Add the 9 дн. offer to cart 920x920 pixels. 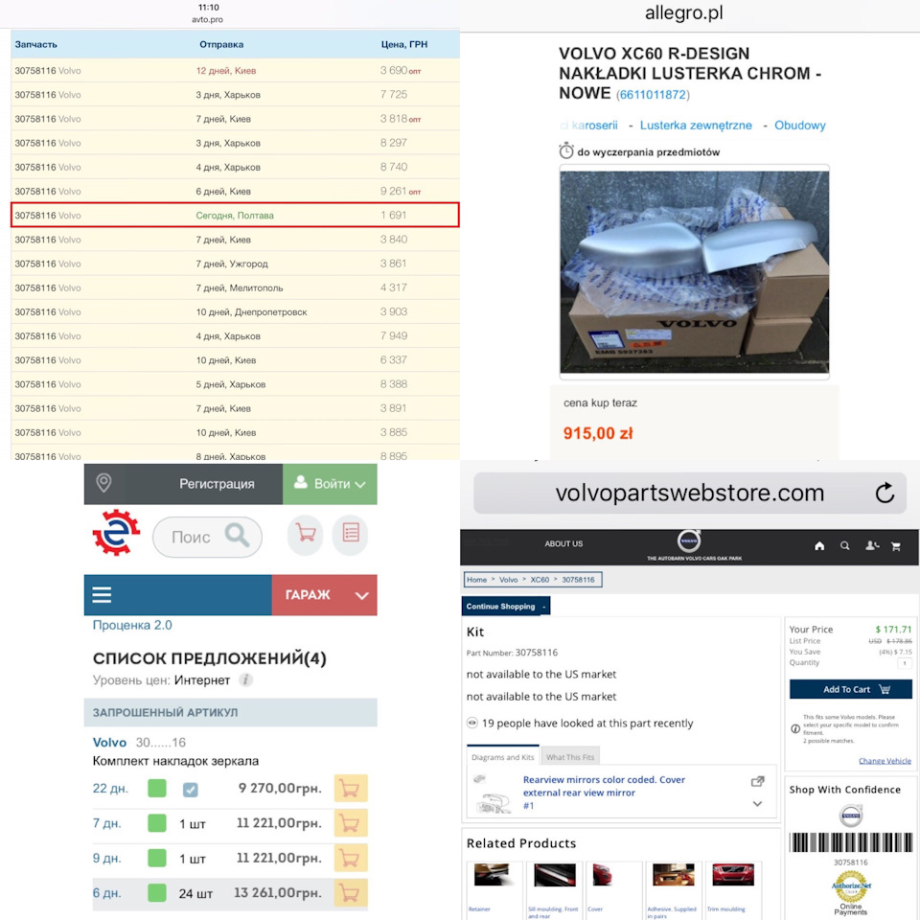tap(351, 858)
